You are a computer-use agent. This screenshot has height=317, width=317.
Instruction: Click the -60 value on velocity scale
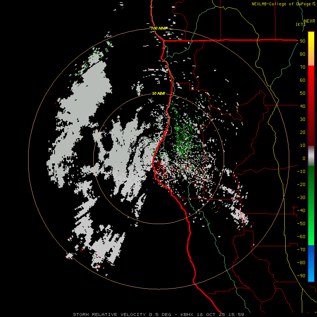tap(301, 237)
